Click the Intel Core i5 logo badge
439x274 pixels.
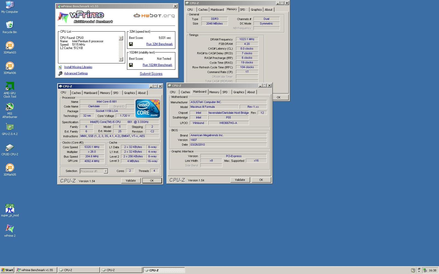(148, 109)
